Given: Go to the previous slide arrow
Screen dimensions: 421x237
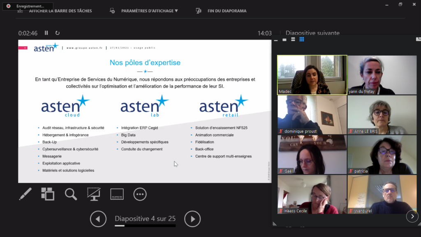Looking at the screenshot, I should tap(98, 219).
